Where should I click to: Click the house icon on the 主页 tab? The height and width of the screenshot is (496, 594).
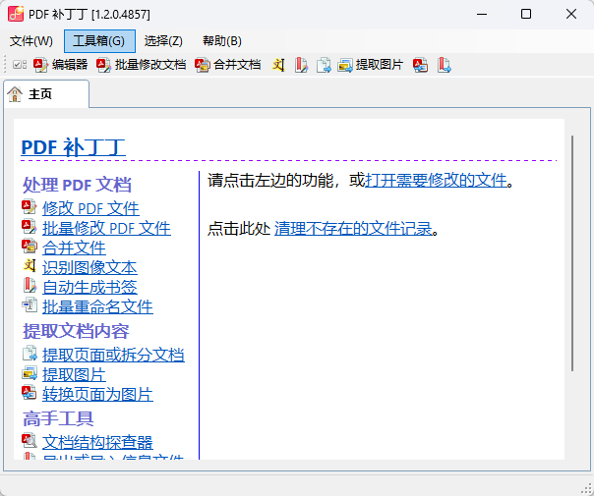[15, 94]
